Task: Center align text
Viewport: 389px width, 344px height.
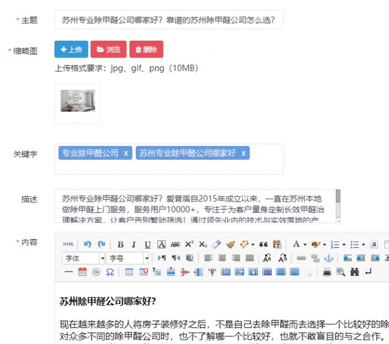Action: click(x=222, y=258)
